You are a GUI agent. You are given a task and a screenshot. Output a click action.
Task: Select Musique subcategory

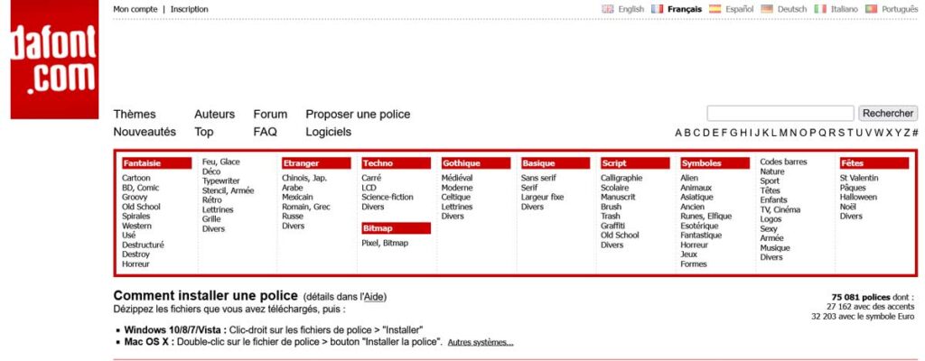[x=774, y=248]
